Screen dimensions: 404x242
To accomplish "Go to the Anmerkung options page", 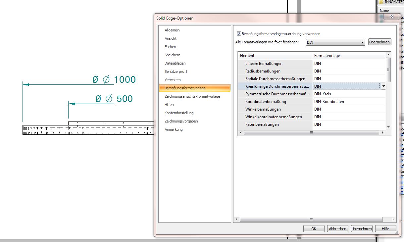I will click(174, 129).
